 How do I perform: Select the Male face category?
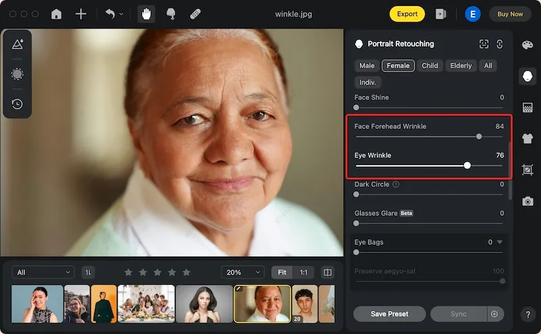367,65
